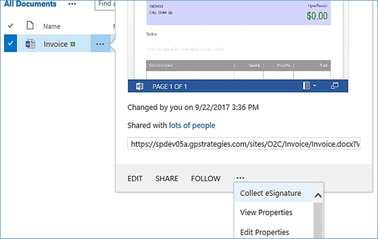Sort by the Name column header
Viewport: 378px width, 239px height.
click(52, 27)
